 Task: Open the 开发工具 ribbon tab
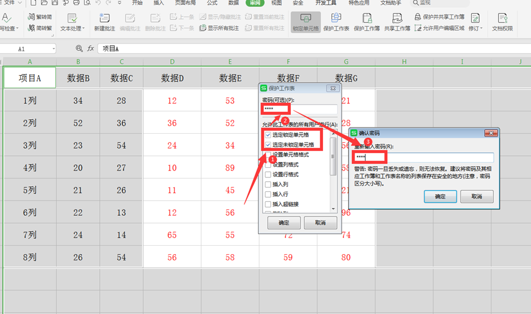tap(326, 3)
